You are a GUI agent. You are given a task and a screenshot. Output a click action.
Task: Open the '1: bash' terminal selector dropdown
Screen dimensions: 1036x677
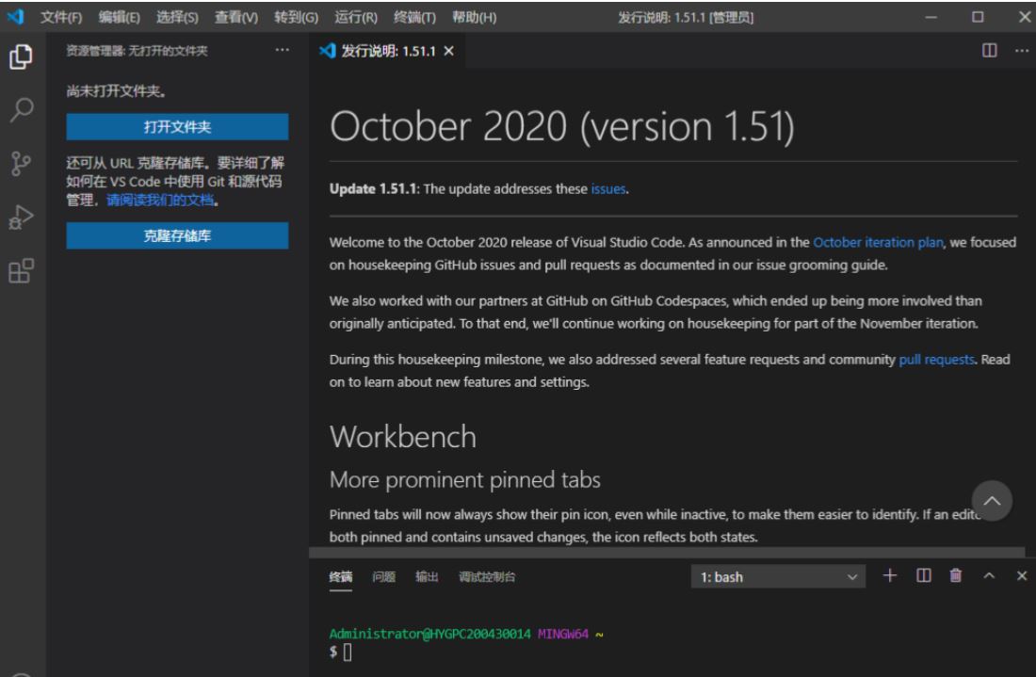[779, 576]
